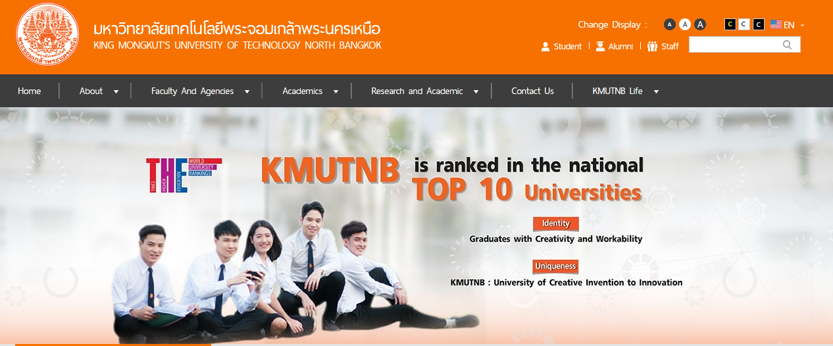Open the Contact Us page
The width and height of the screenshot is (833, 346).
(532, 91)
